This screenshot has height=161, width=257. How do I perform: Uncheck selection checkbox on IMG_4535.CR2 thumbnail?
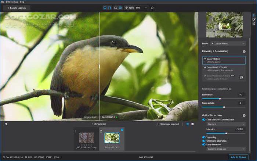122,130
